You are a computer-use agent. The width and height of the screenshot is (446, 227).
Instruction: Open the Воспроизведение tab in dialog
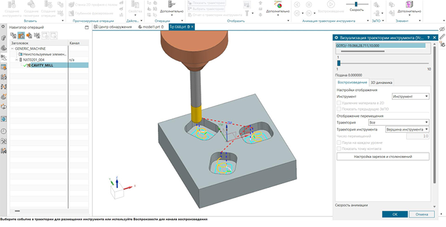click(352, 82)
